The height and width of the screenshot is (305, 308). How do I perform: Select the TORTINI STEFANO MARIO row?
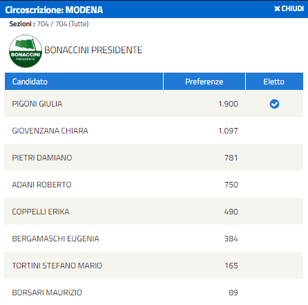[x=154, y=266]
